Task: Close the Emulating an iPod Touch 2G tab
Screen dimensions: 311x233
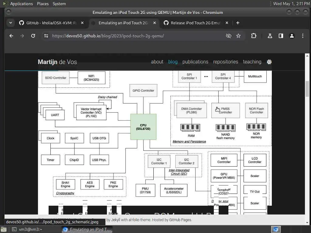Action: tap(155, 23)
